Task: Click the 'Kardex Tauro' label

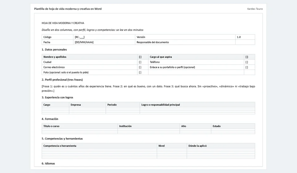Action: (255, 9)
